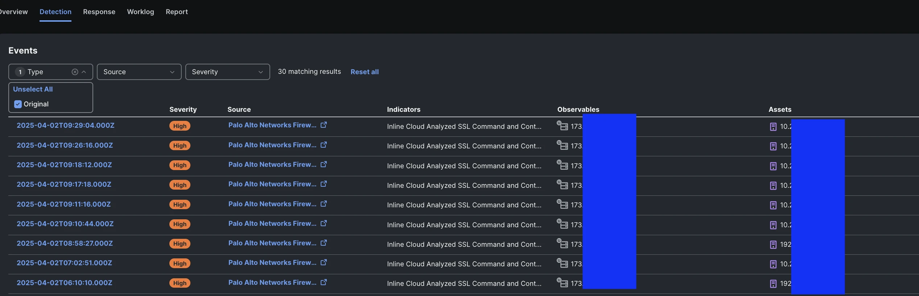Switch to the Response tab
The width and height of the screenshot is (919, 296).
(x=99, y=12)
